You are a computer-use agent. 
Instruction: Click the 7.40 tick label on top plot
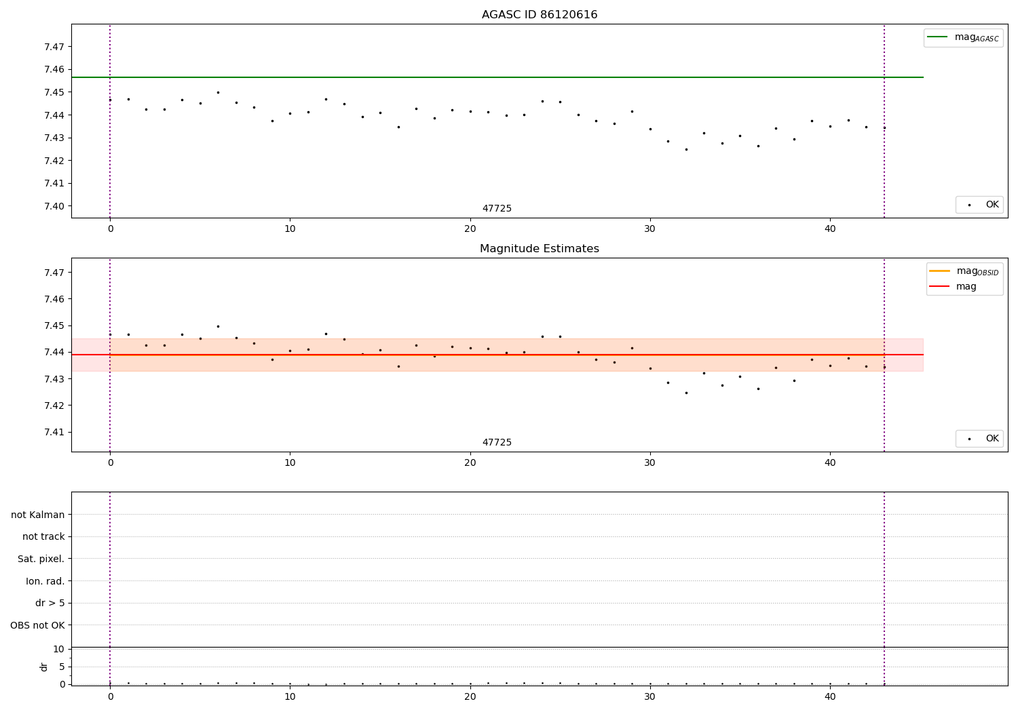point(54,206)
